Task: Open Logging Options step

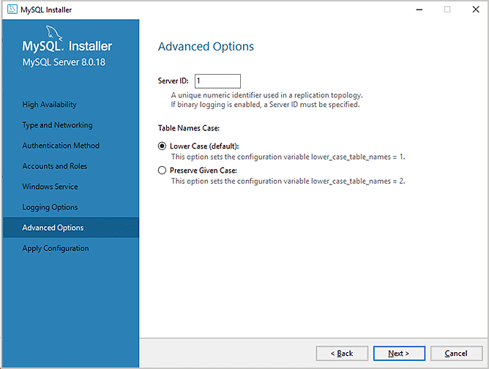Action: pos(50,207)
